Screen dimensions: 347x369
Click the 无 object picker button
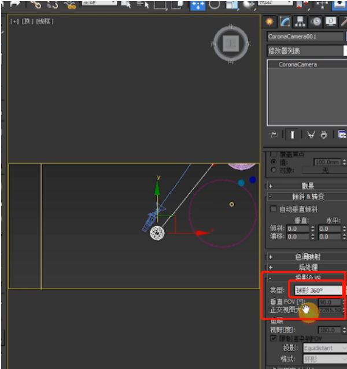(x=324, y=170)
